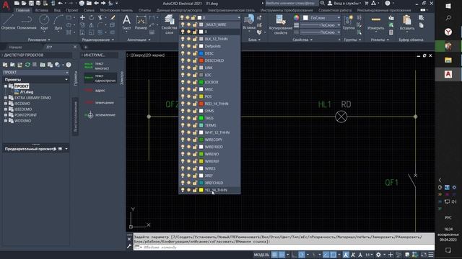The height and width of the screenshot is (259, 462).
Task: Click the Plot/Print icon in quick access toolbar
Action: 82,3
